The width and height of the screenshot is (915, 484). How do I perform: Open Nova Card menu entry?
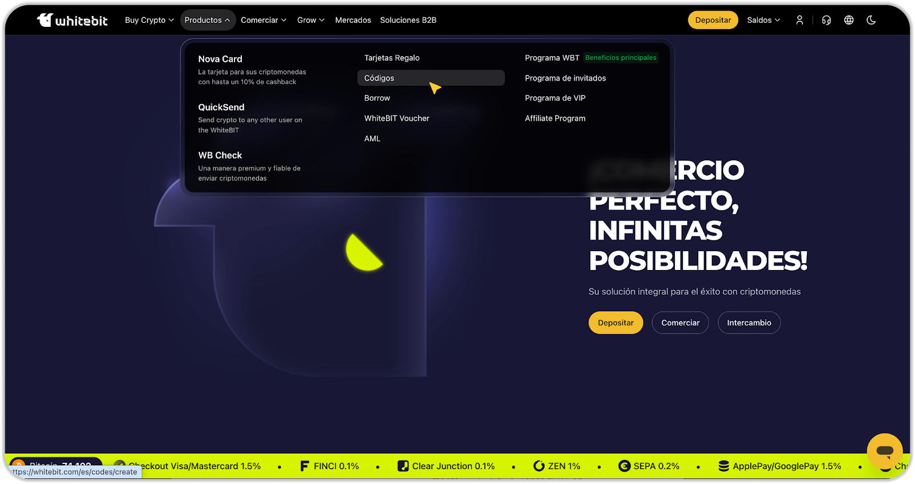coord(220,59)
